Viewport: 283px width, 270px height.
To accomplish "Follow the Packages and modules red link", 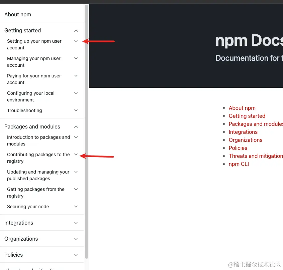I will coord(256,124).
